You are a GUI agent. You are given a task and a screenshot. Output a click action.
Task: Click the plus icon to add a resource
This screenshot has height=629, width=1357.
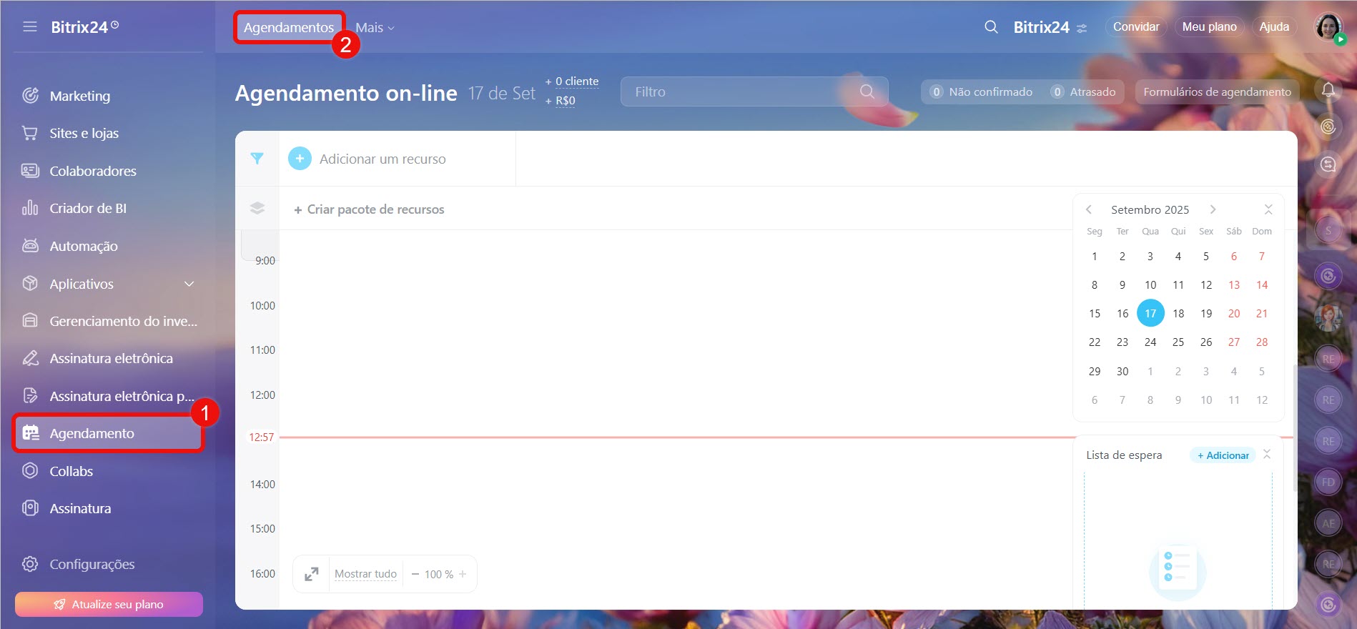[300, 159]
